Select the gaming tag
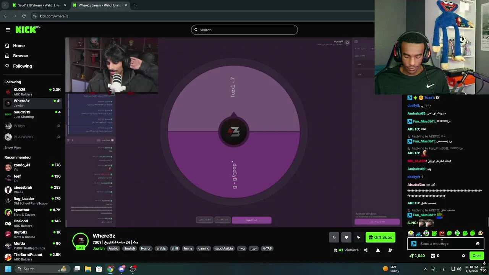The width and height of the screenshot is (489, 275). pyautogui.click(x=204, y=248)
